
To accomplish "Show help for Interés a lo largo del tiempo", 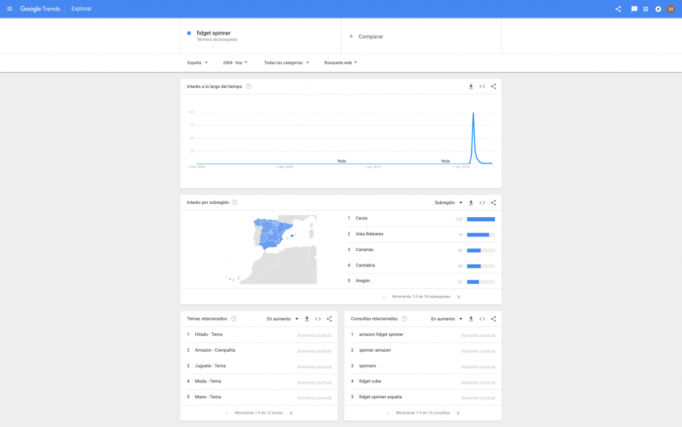I will pyautogui.click(x=249, y=87).
